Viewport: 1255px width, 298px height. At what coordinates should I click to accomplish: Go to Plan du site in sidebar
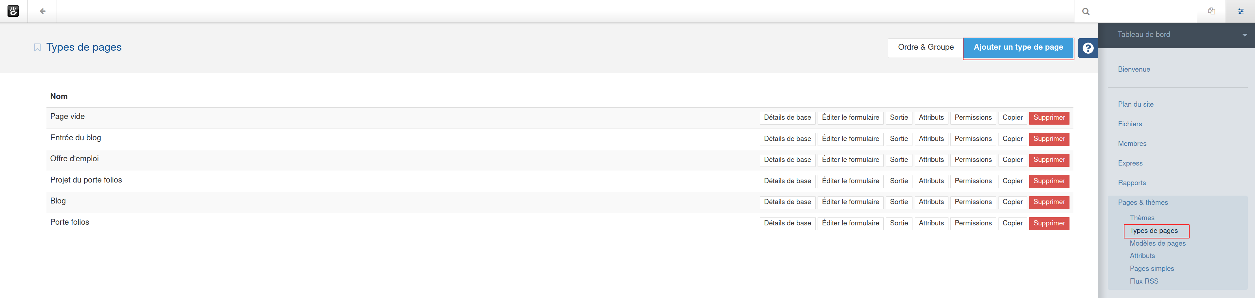[1136, 104]
